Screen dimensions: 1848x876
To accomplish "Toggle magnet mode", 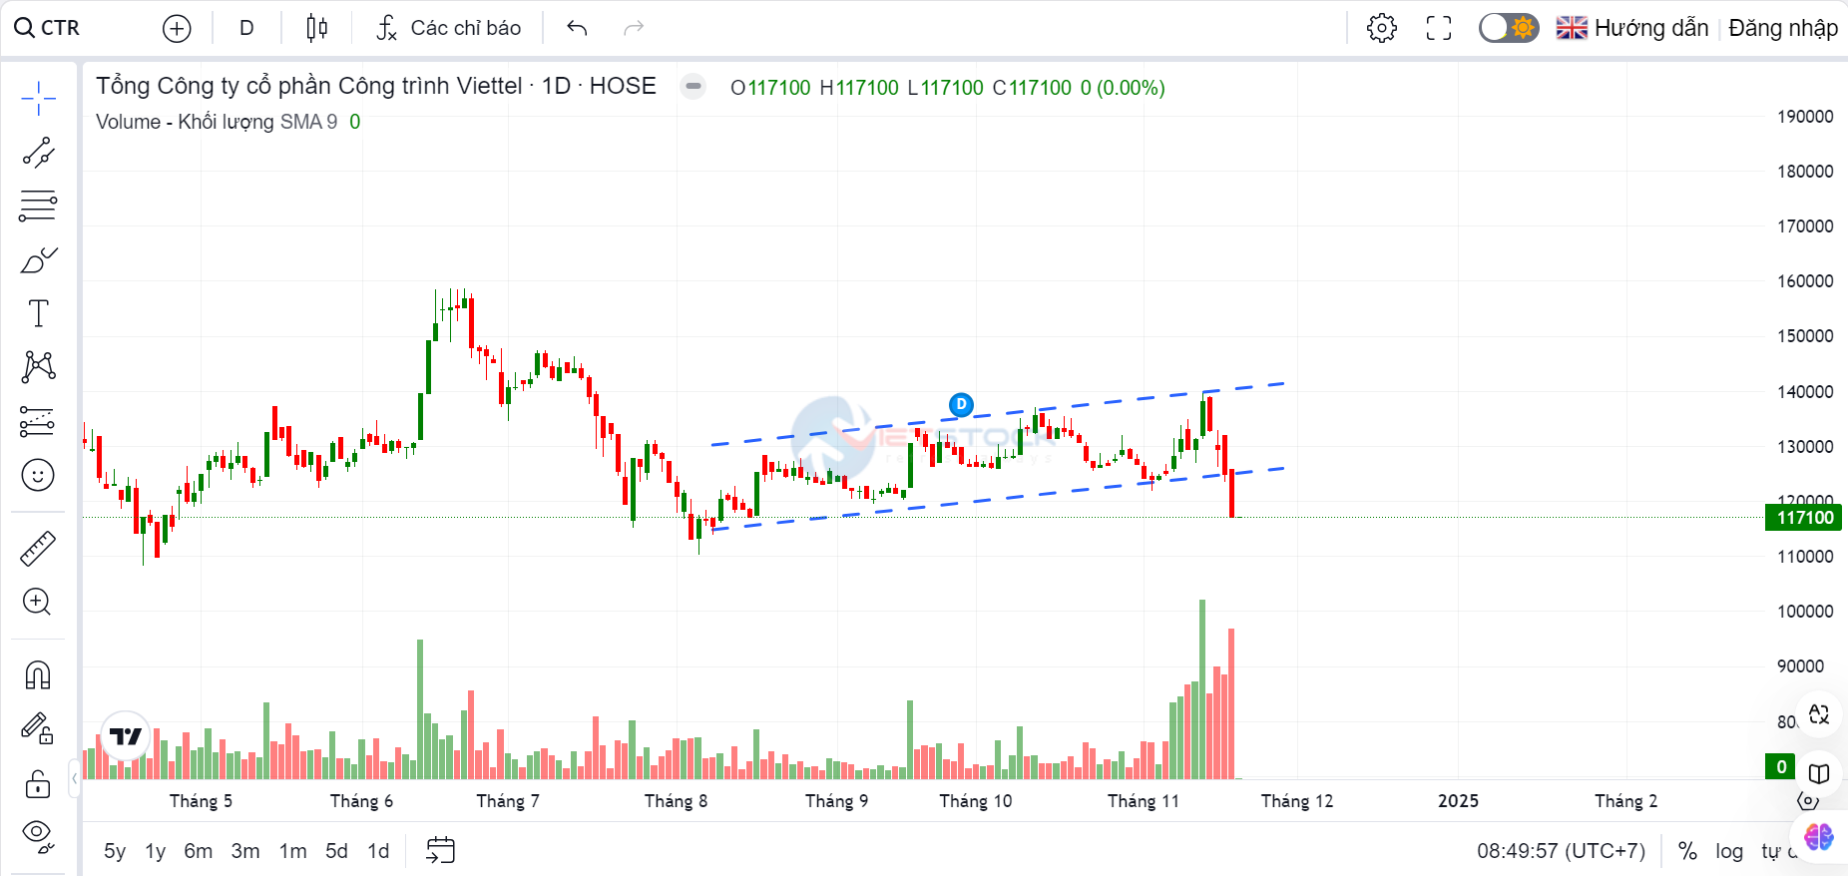I will (x=38, y=675).
